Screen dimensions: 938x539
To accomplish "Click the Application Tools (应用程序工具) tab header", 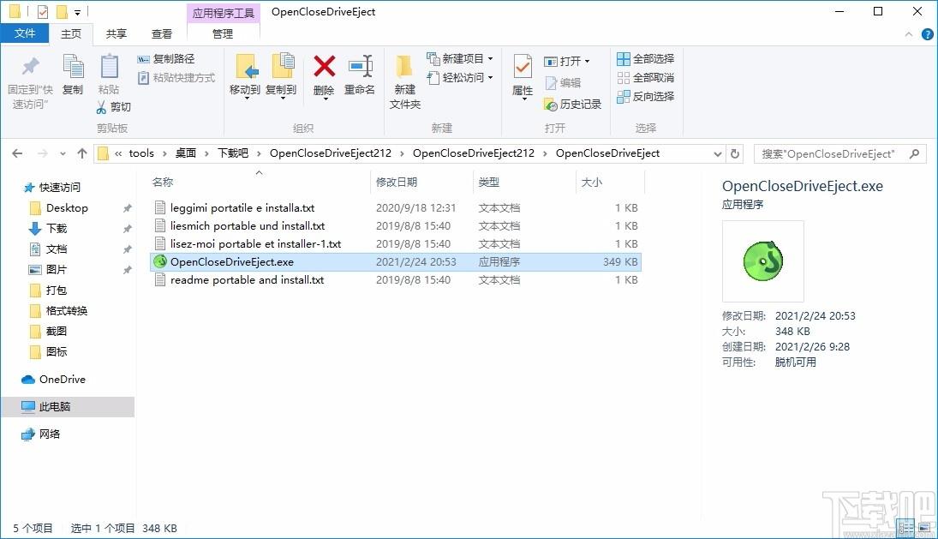I will (223, 13).
